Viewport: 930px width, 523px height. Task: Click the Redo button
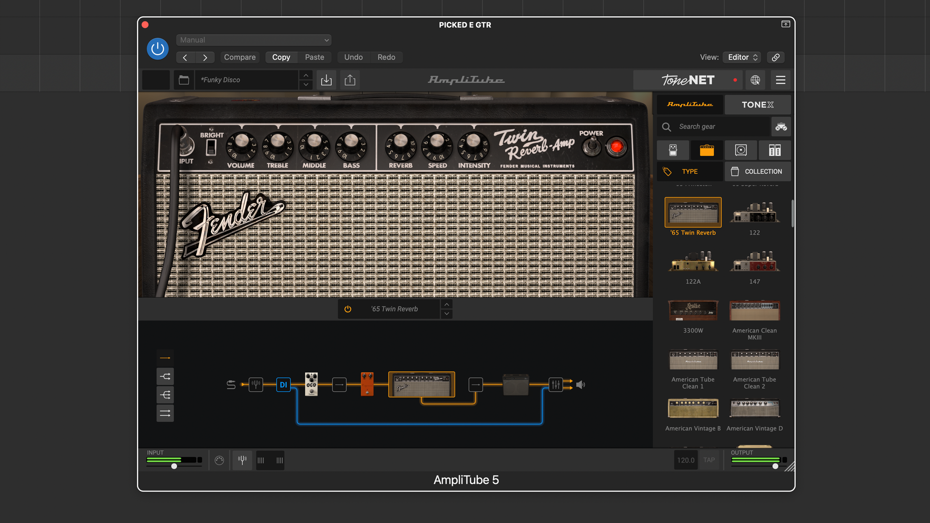click(x=387, y=58)
